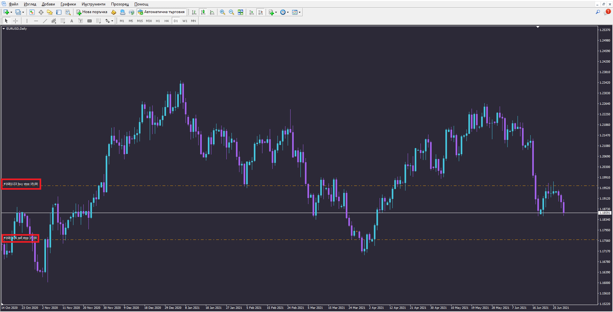Draw a horizontal line tool

36,21
